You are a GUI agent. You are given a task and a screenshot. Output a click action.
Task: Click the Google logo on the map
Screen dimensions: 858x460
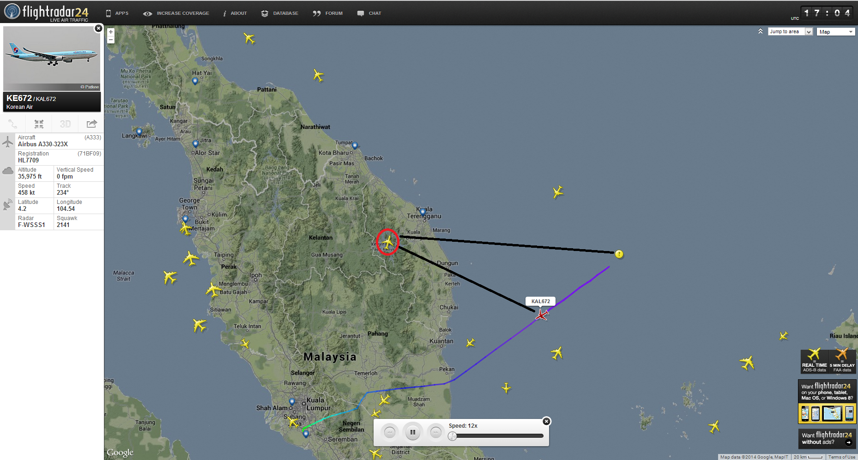(120, 453)
